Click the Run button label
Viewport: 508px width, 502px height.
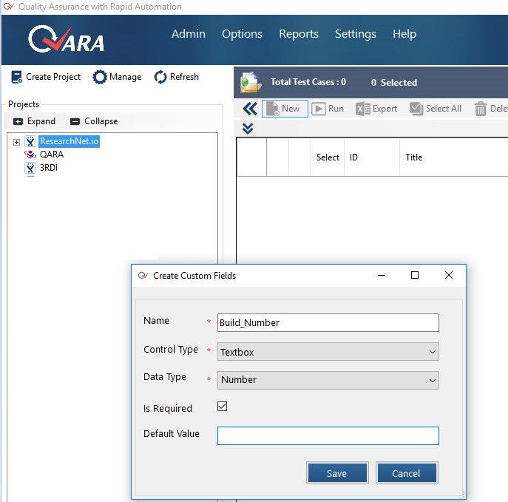click(336, 109)
